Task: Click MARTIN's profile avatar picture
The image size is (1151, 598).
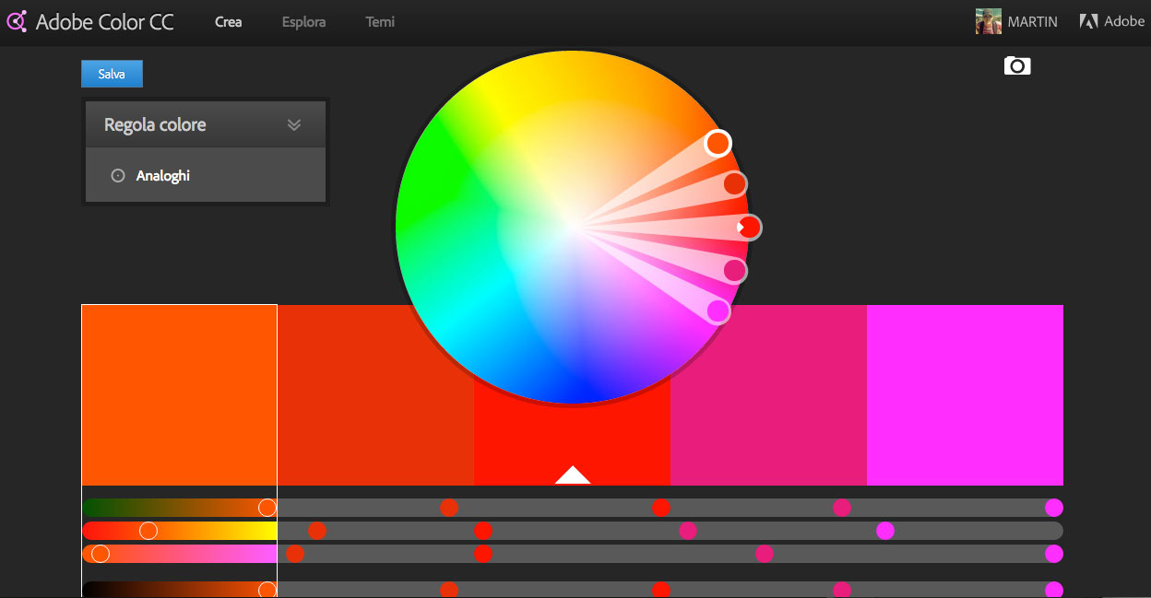Action: tap(988, 21)
